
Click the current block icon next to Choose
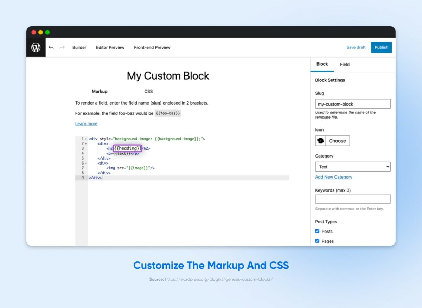coord(320,140)
